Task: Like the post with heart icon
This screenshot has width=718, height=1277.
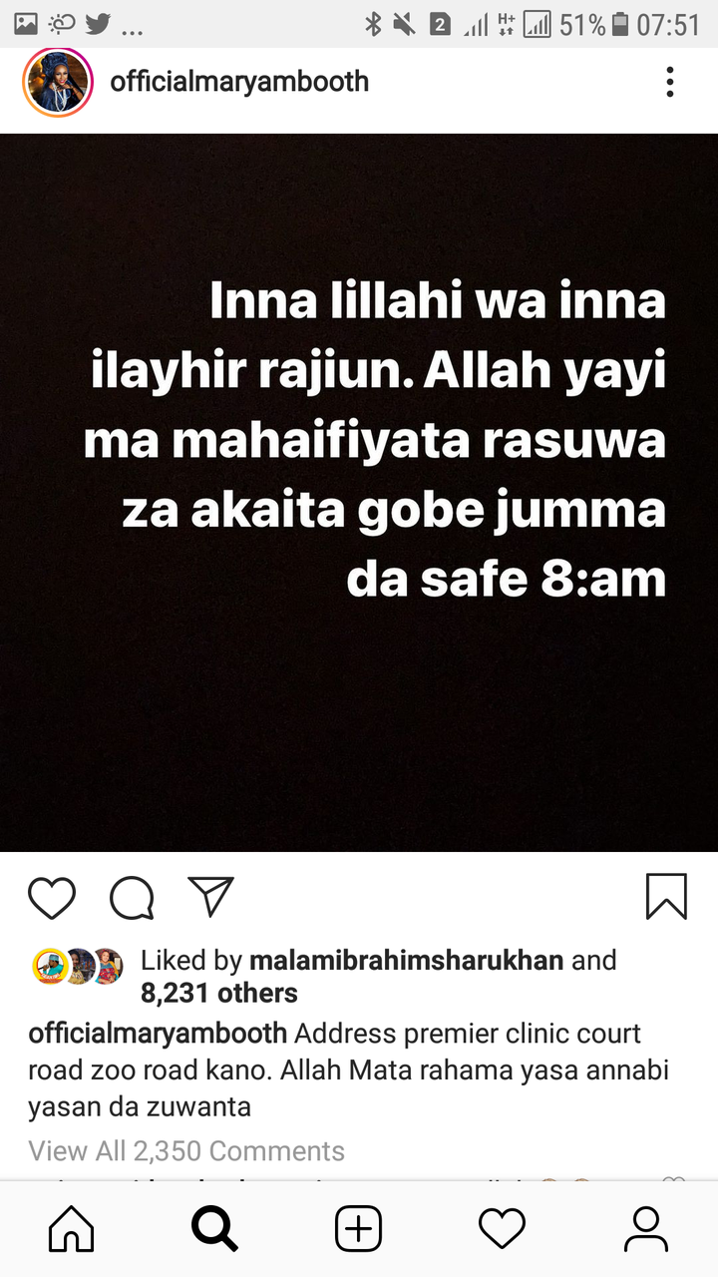Action: [52, 897]
